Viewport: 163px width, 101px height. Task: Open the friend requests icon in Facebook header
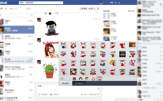(10, 3)
